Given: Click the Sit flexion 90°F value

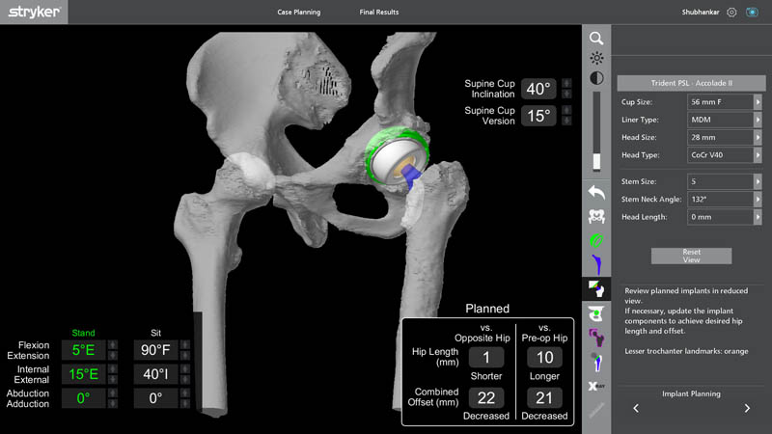Looking at the screenshot, I should 155,350.
